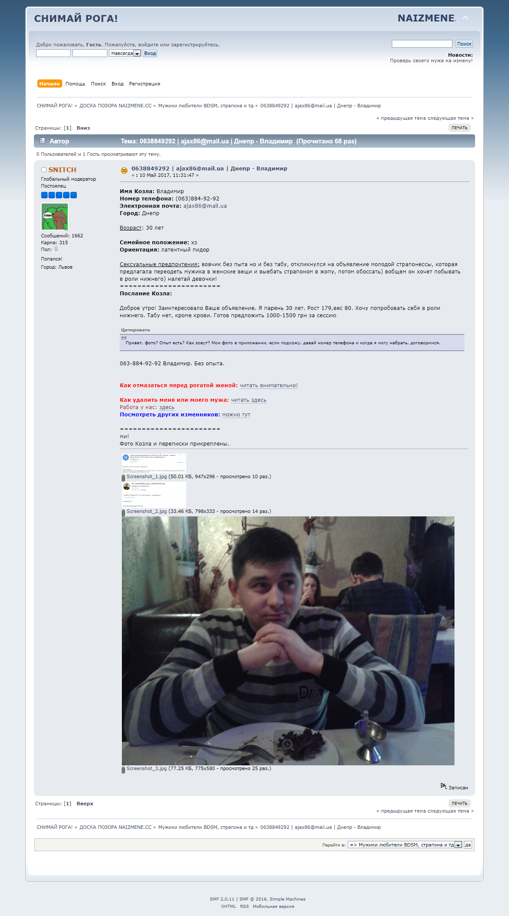Click the Записан IP log icon

(x=444, y=786)
